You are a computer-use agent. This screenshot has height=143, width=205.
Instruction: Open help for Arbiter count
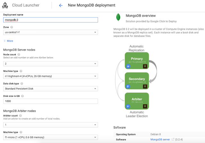[x=20, y=116]
